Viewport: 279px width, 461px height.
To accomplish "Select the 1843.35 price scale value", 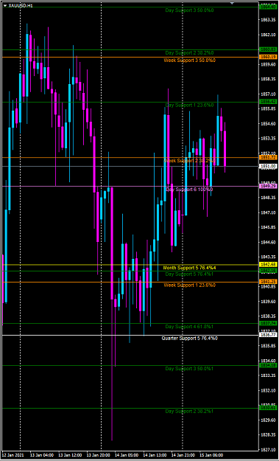I will point(269,257).
